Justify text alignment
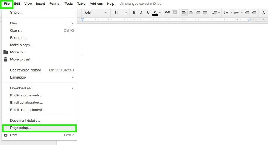Screen dimensions: 268x145 [x=205, y=13]
